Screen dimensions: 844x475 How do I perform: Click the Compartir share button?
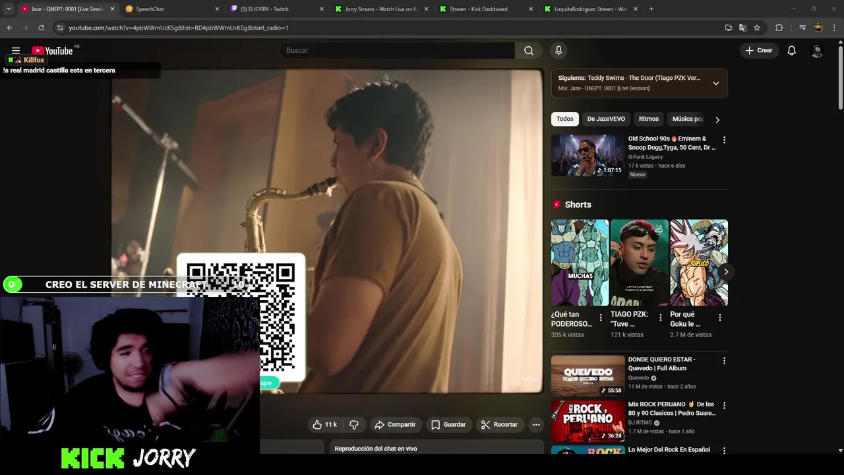[x=395, y=425]
